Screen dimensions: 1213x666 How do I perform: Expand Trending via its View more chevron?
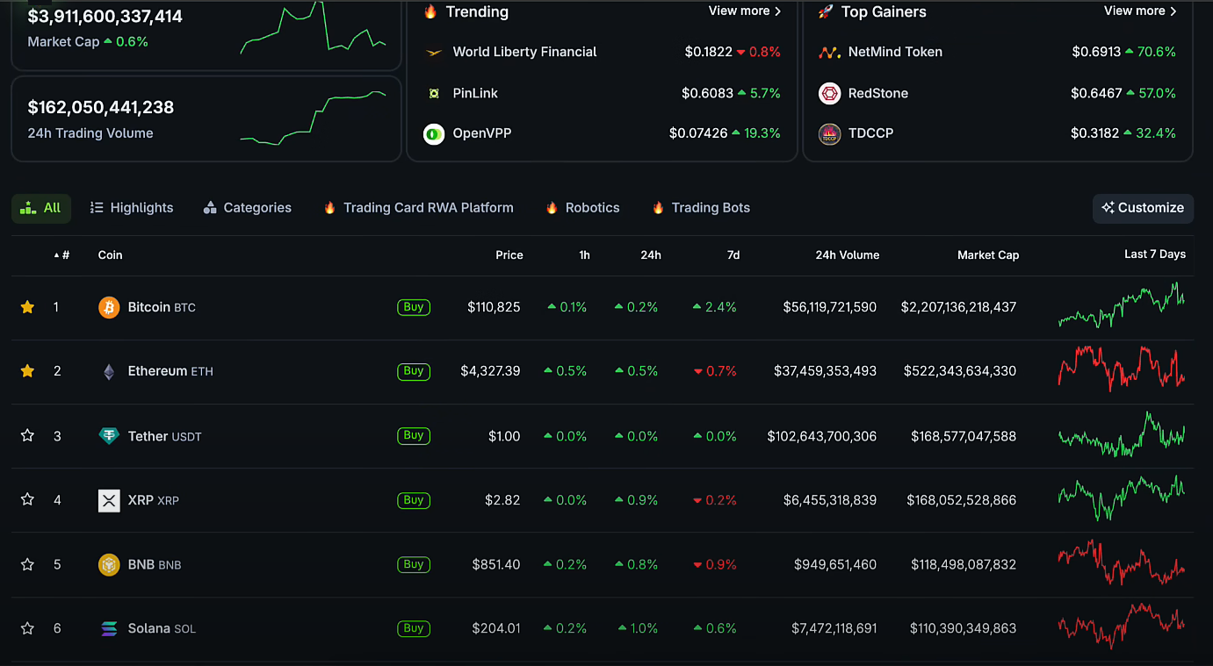click(x=780, y=11)
